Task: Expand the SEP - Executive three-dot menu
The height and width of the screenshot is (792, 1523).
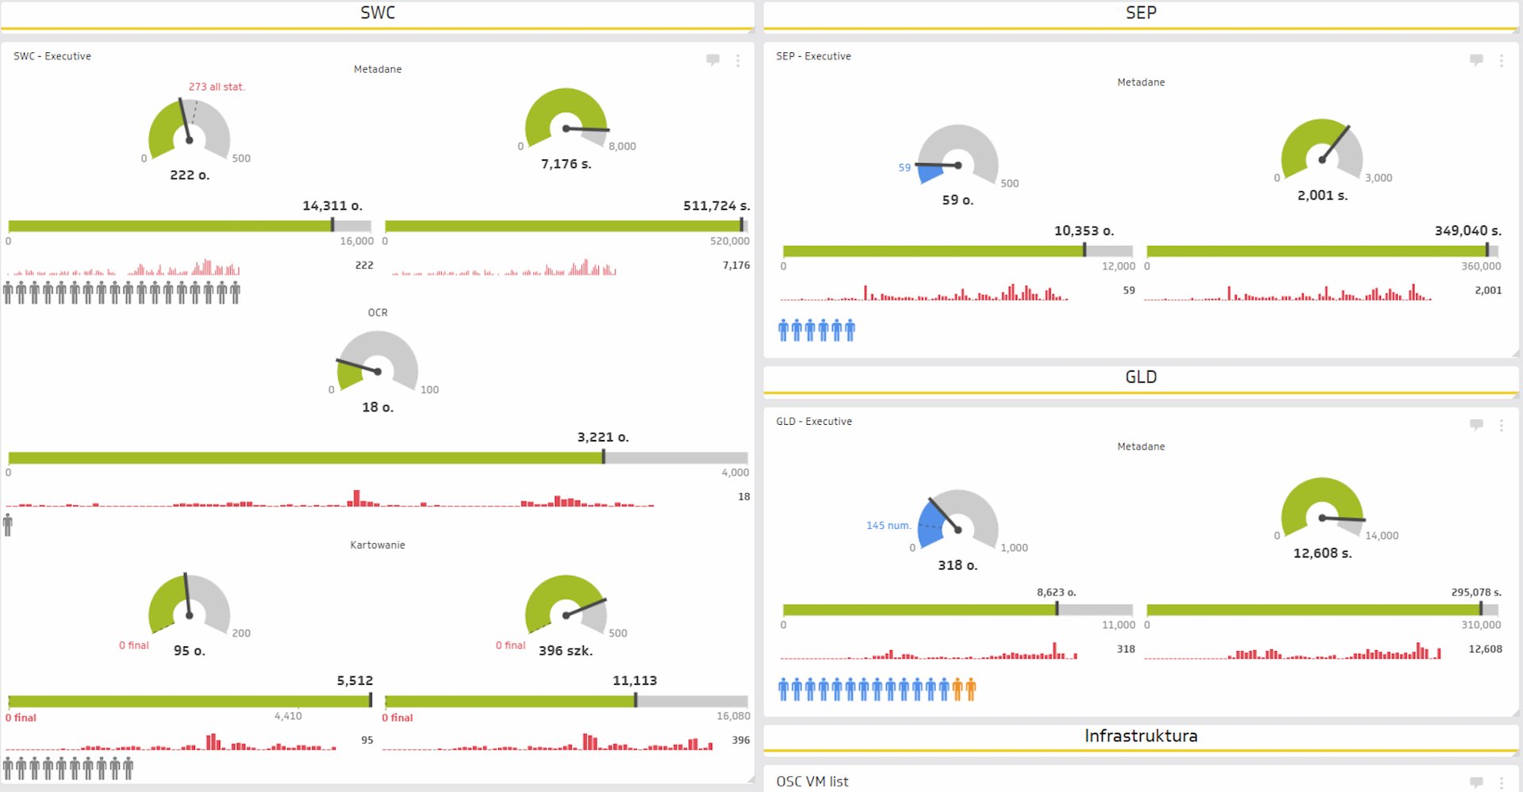Action: coord(1501,60)
